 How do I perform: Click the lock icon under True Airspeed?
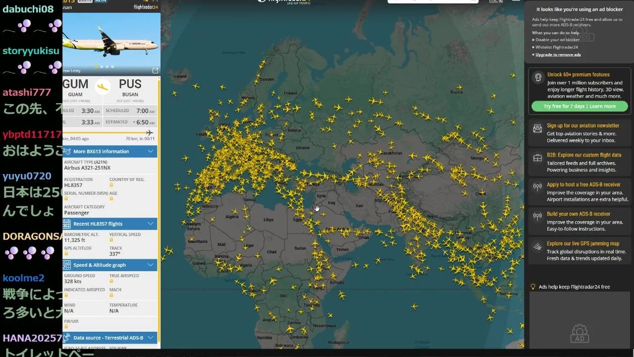coord(111,281)
